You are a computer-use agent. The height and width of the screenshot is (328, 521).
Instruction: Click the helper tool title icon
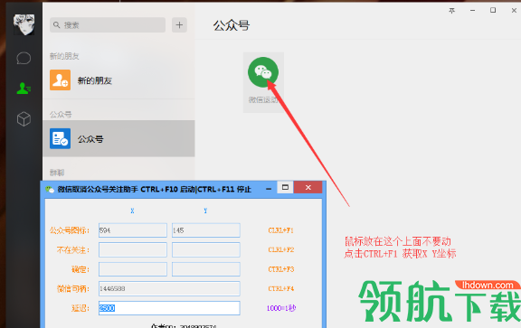coord(50,189)
